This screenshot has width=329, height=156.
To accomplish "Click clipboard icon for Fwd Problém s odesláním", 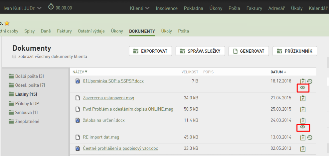I will [303, 109].
